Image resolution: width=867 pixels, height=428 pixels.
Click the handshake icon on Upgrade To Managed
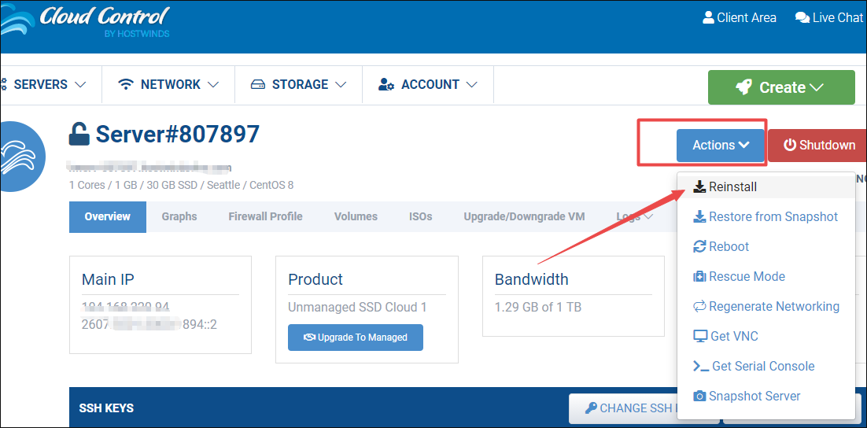[310, 338]
